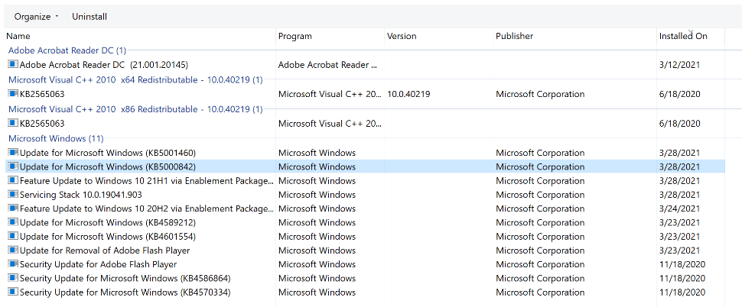Viewport: 742px width, 307px height.
Task: Click icon of Update for Removal of Adobe Flash Player
Action: tap(13, 250)
